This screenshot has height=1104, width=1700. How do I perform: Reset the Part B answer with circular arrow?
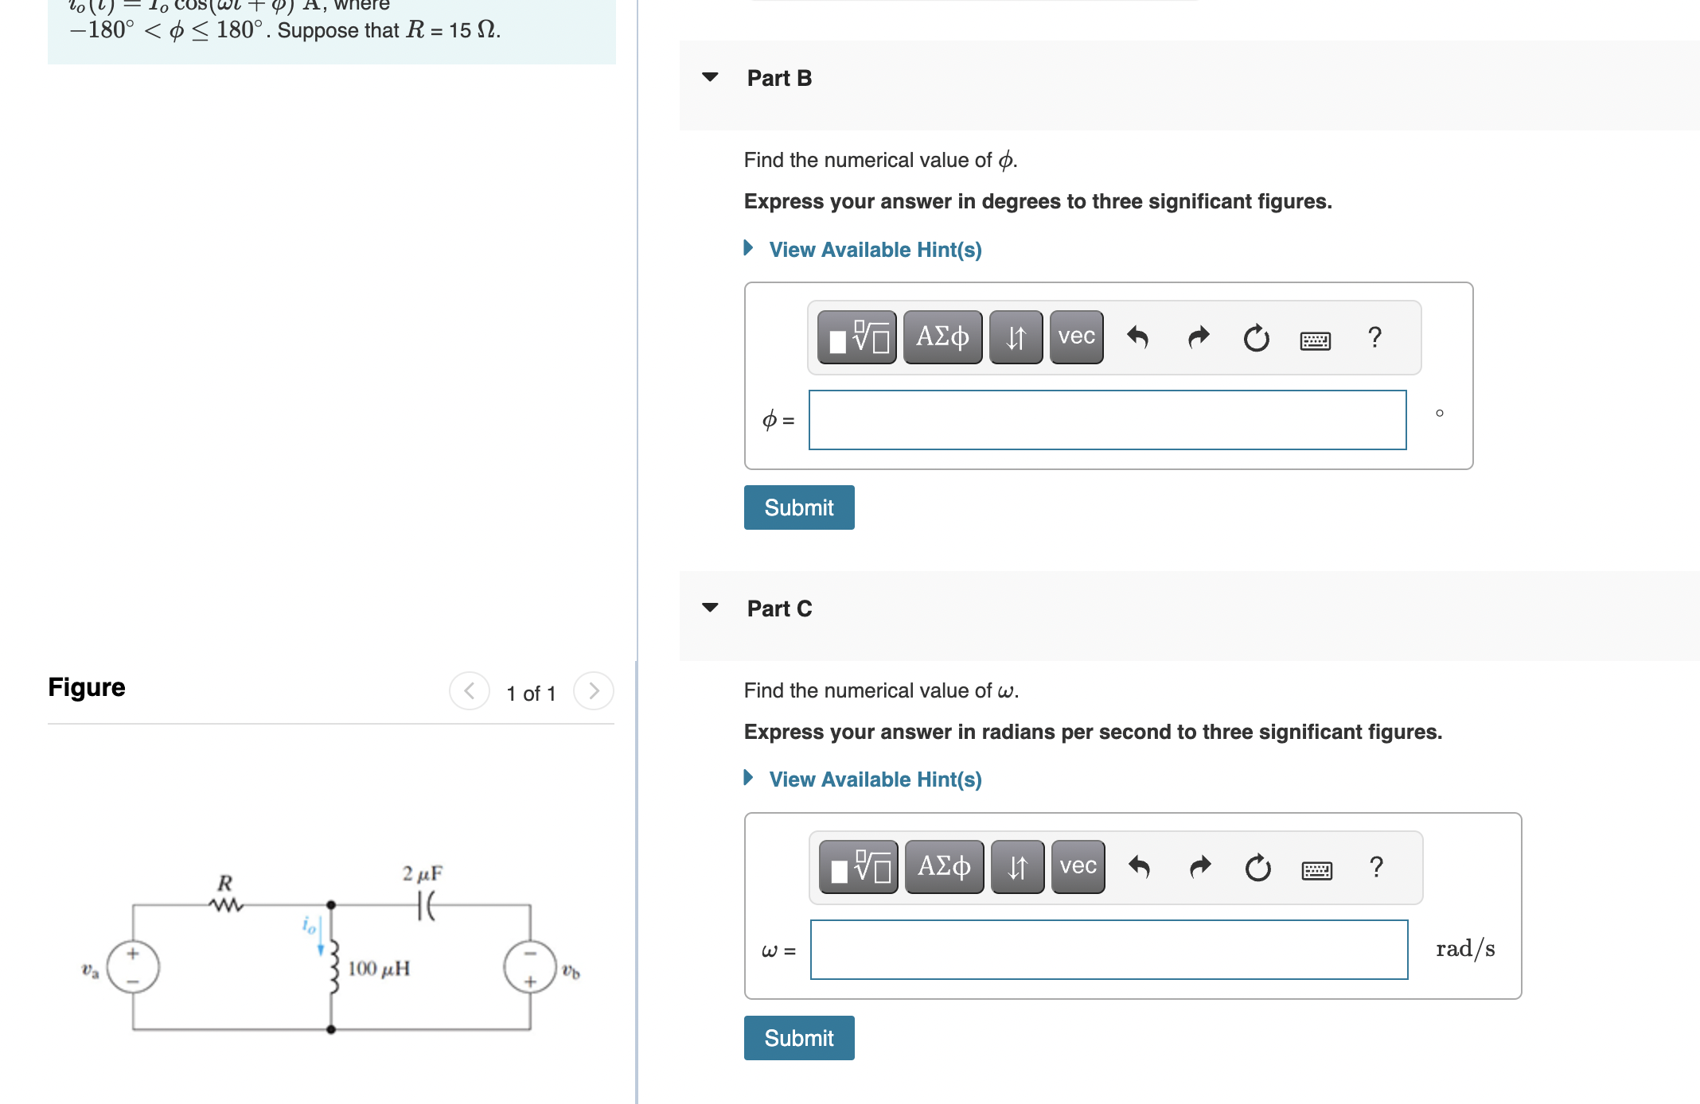click(1255, 337)
